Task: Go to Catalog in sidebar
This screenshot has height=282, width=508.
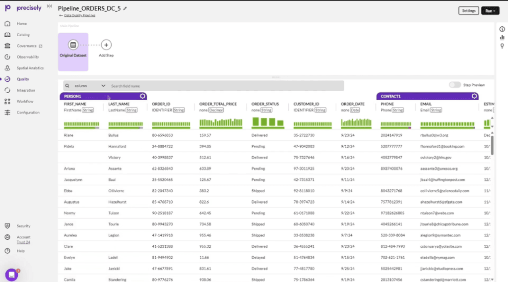Action: (23, 35)
